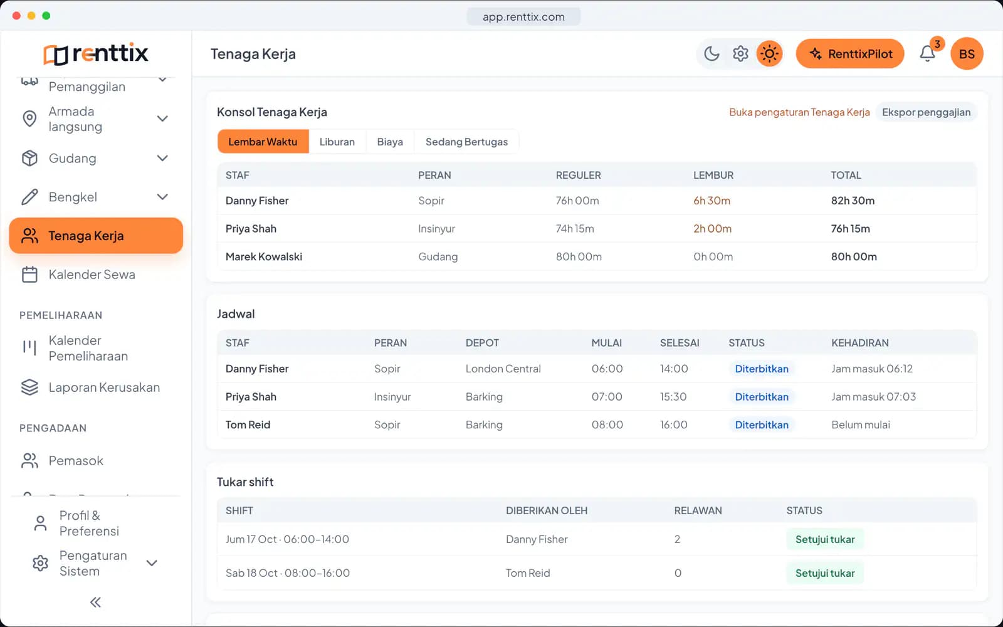Click the Bengkel pencil icon

click(x=29, y=197)
